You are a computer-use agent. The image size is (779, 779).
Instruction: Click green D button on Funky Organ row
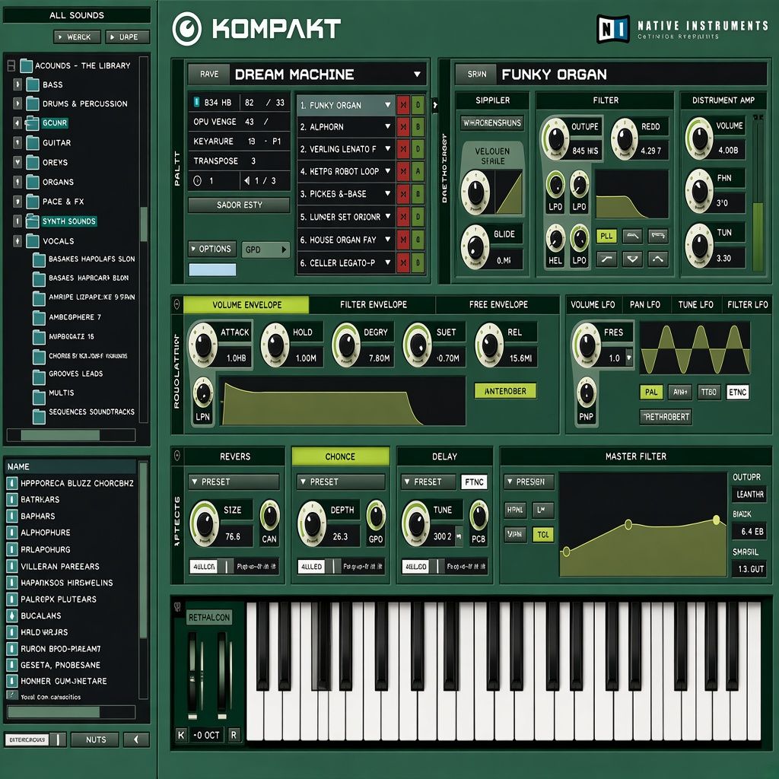pyautogui.click(x=418, y=105)
